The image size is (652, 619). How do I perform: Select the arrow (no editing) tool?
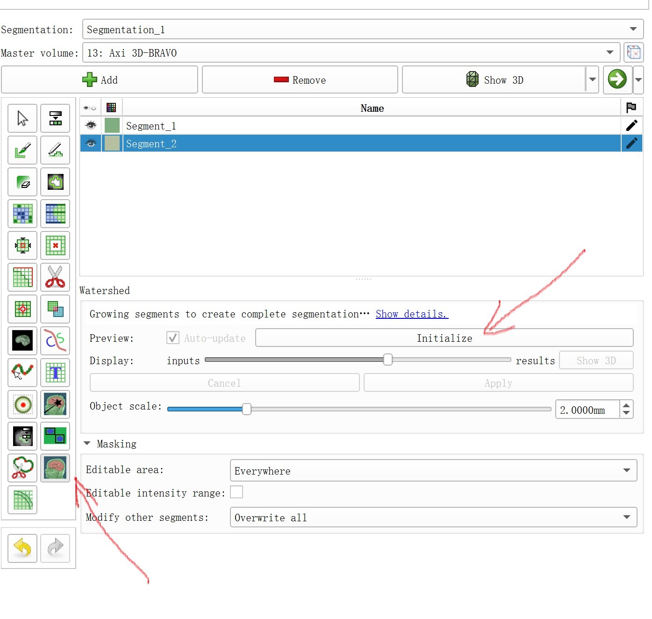tap(22, 118)
